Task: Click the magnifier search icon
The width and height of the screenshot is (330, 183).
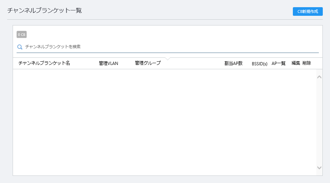Action: tap(20, 47)
